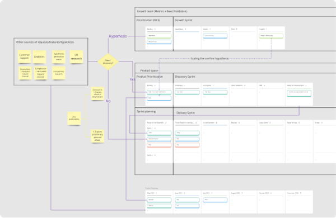
Task: Click the May column header in roadmap
Action: click(x=152, y=193)
